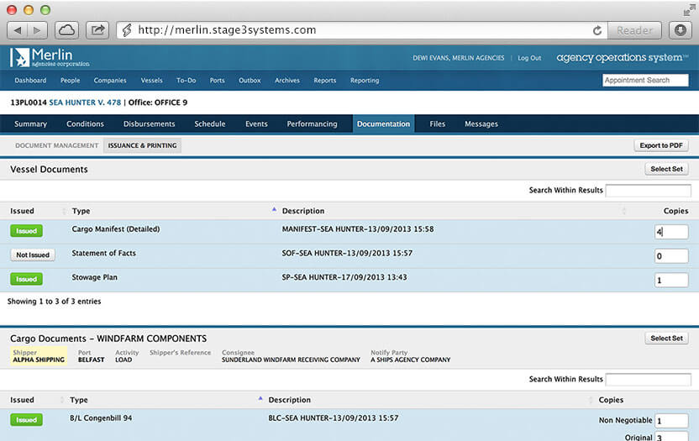The height and width of the screenshot is (441, 699).
Task: Switch to the Disbursements tab
Action: [149, 124]
